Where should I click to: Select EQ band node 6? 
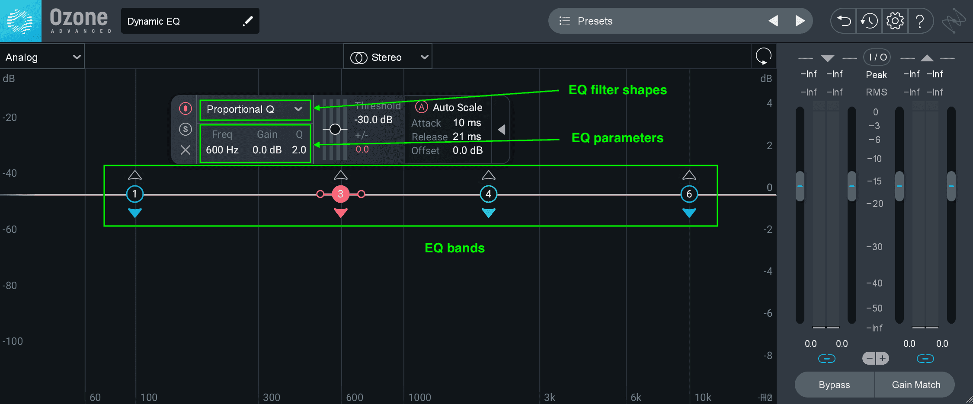(x=689, y=194)
